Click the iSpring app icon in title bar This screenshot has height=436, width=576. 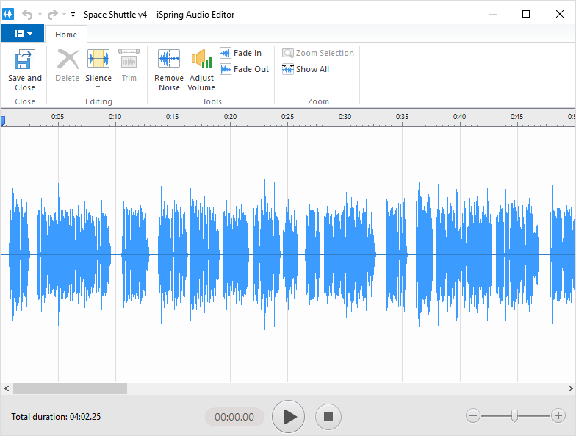9,14
